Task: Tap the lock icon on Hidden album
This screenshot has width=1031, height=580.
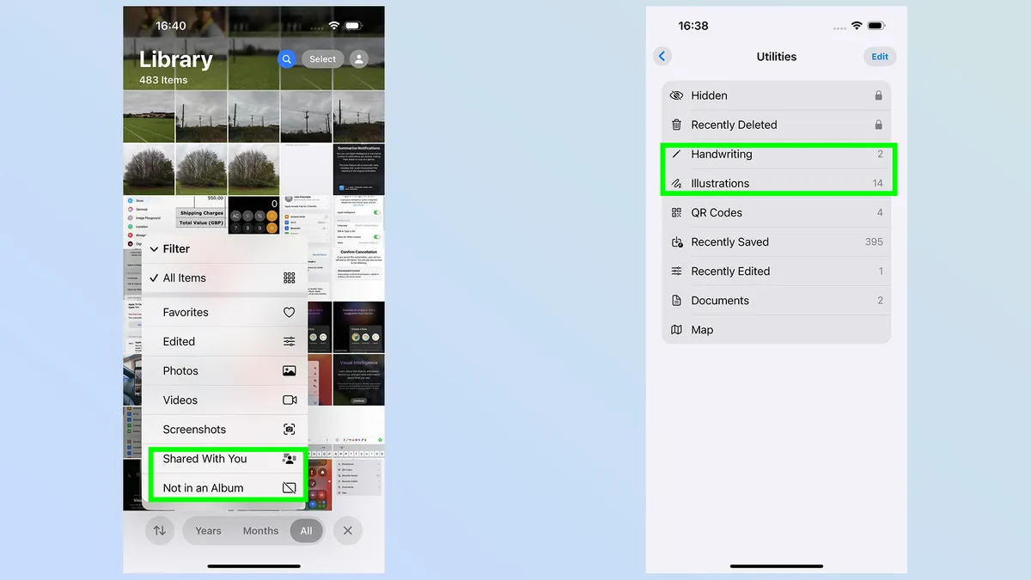Action: click(878, 95)
